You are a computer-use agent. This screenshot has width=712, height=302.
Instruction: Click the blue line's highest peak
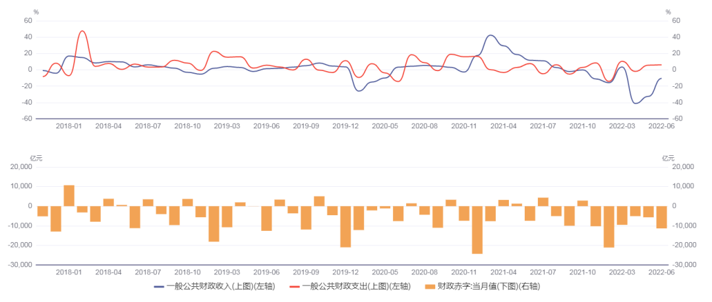pyautogui.click(x=490, y=36)
